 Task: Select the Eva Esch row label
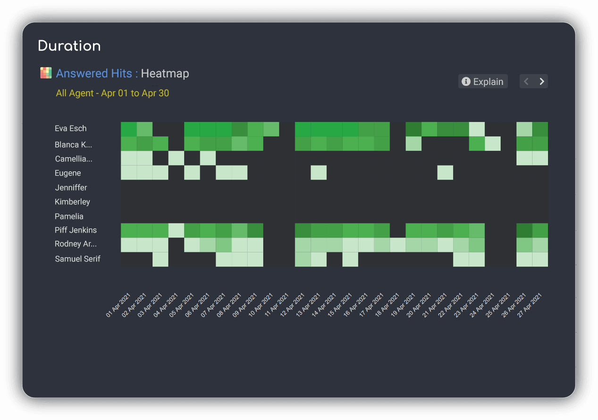click(x=71, y=128)
